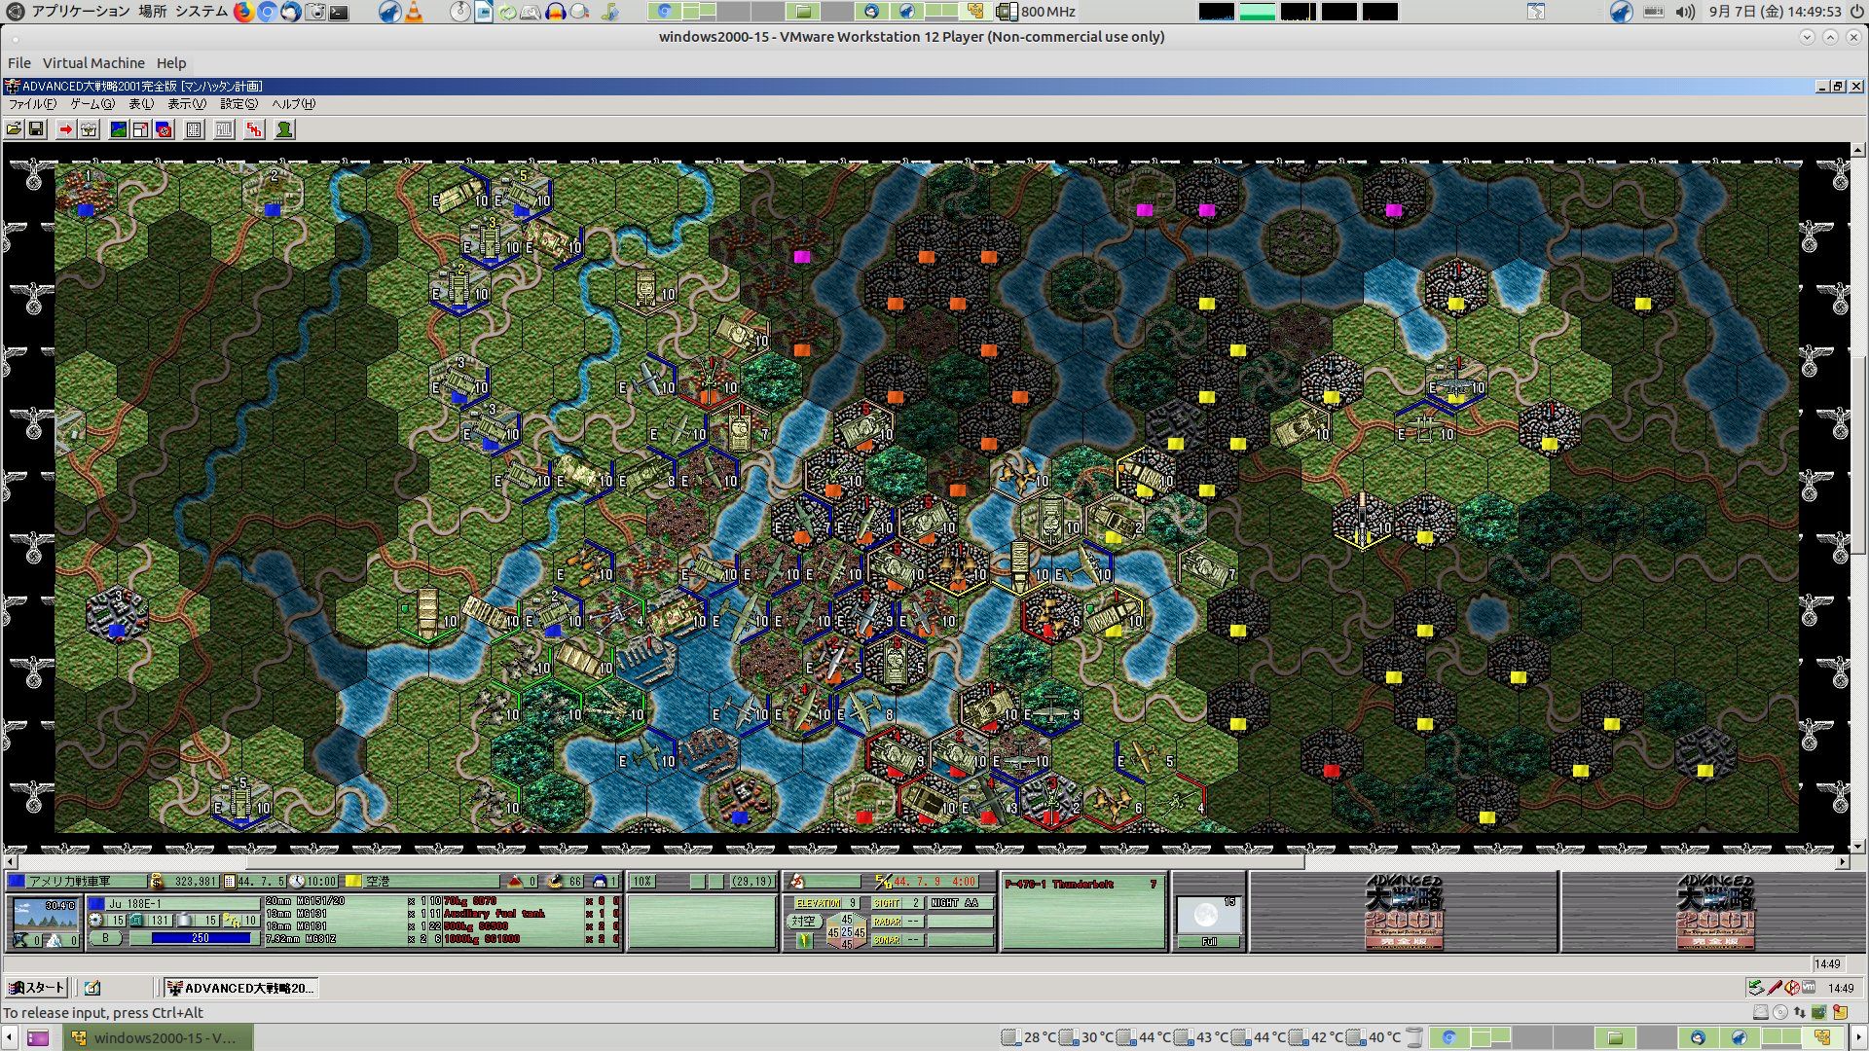The width and height of the screenshot is (1869, 1051).
Task: Click the stacked coins funds icon
Action: click(x=157, y=882)
